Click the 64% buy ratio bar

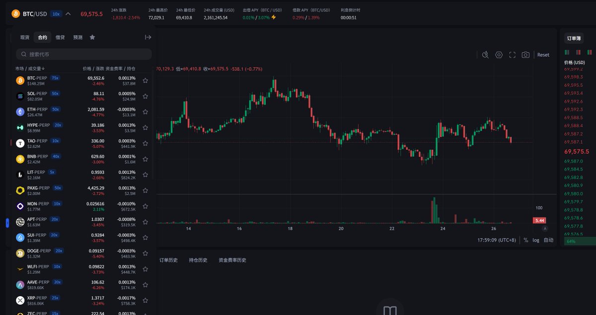pos(580,242)
